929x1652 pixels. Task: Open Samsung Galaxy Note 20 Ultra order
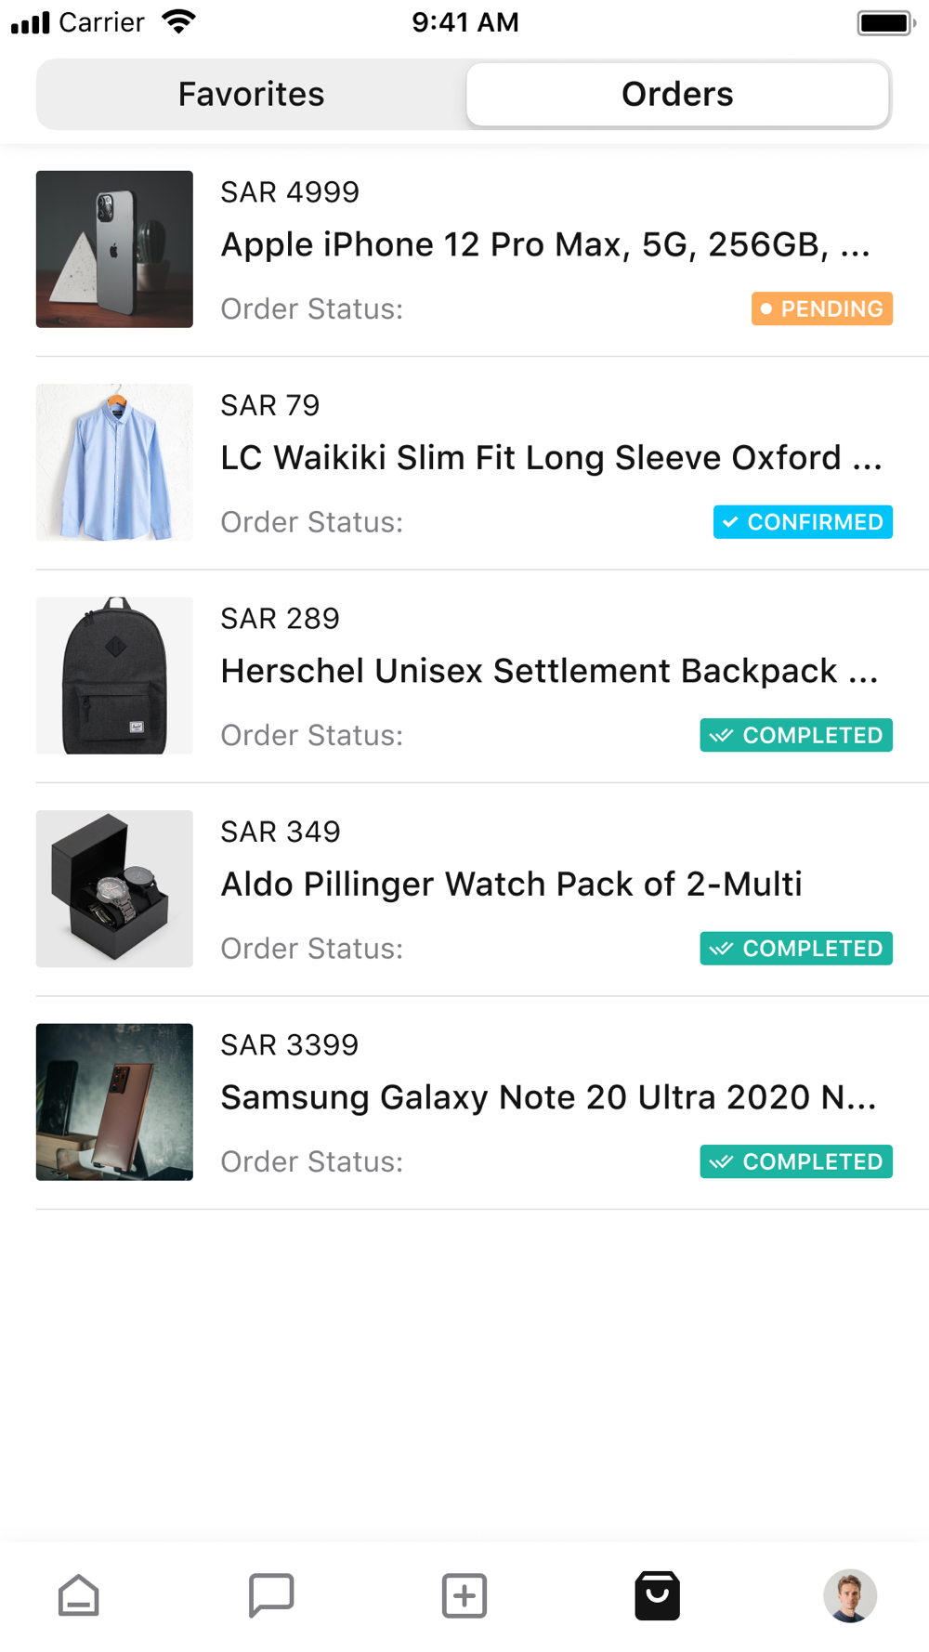click(x=548, y=1097)
